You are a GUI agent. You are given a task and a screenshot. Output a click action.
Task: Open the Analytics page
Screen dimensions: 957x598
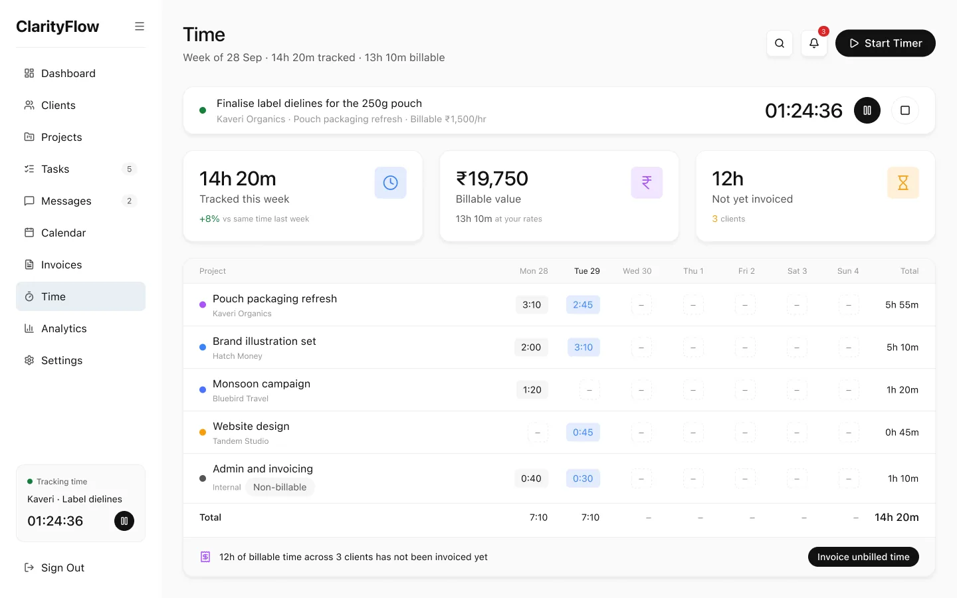[x=80, y=328]
